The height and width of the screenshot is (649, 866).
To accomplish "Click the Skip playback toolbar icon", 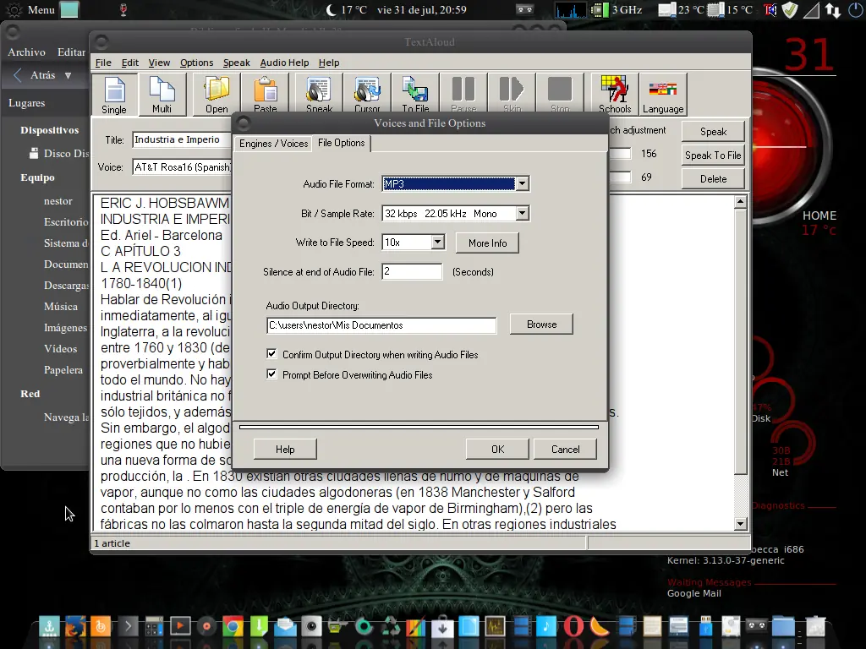I will pos(512,94).
